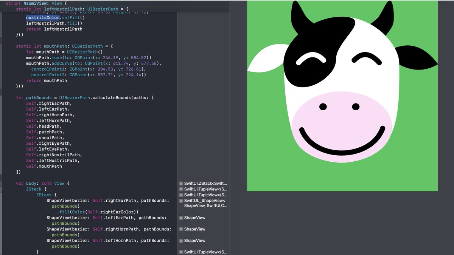Click ShapeView result label for the rightHornPath line
The image size is (454, 255).
tap(195, 229)
